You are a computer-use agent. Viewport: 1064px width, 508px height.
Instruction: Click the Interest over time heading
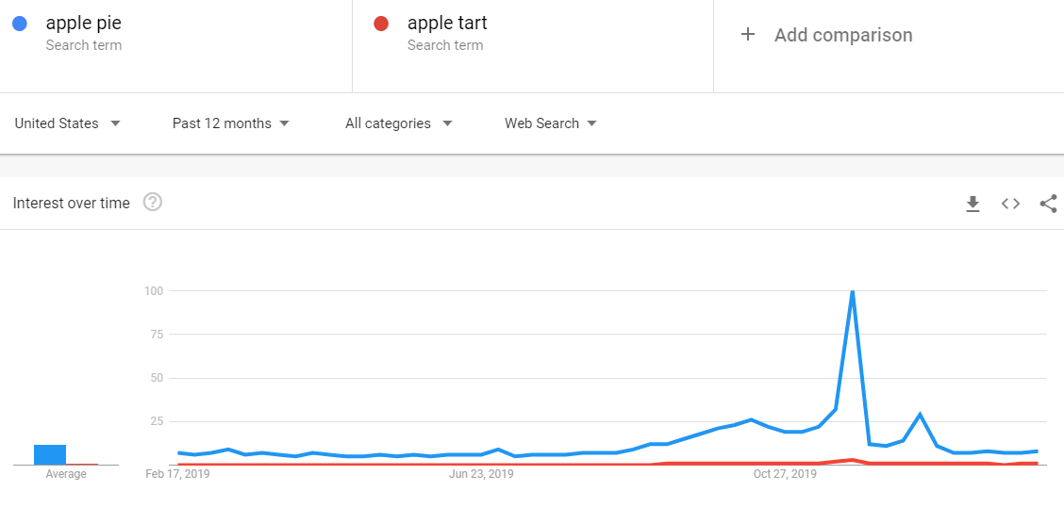pyautogui.click(x=72, y=203)
